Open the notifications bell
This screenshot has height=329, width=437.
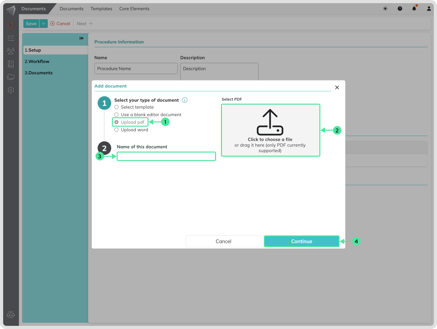click(x=414, y=9)
